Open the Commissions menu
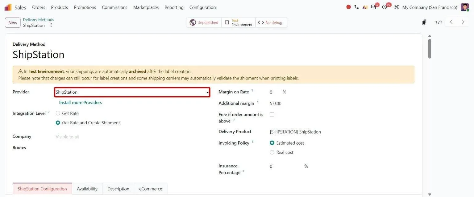The height and width of the screenshot is (197, 474). coord(114,7)
